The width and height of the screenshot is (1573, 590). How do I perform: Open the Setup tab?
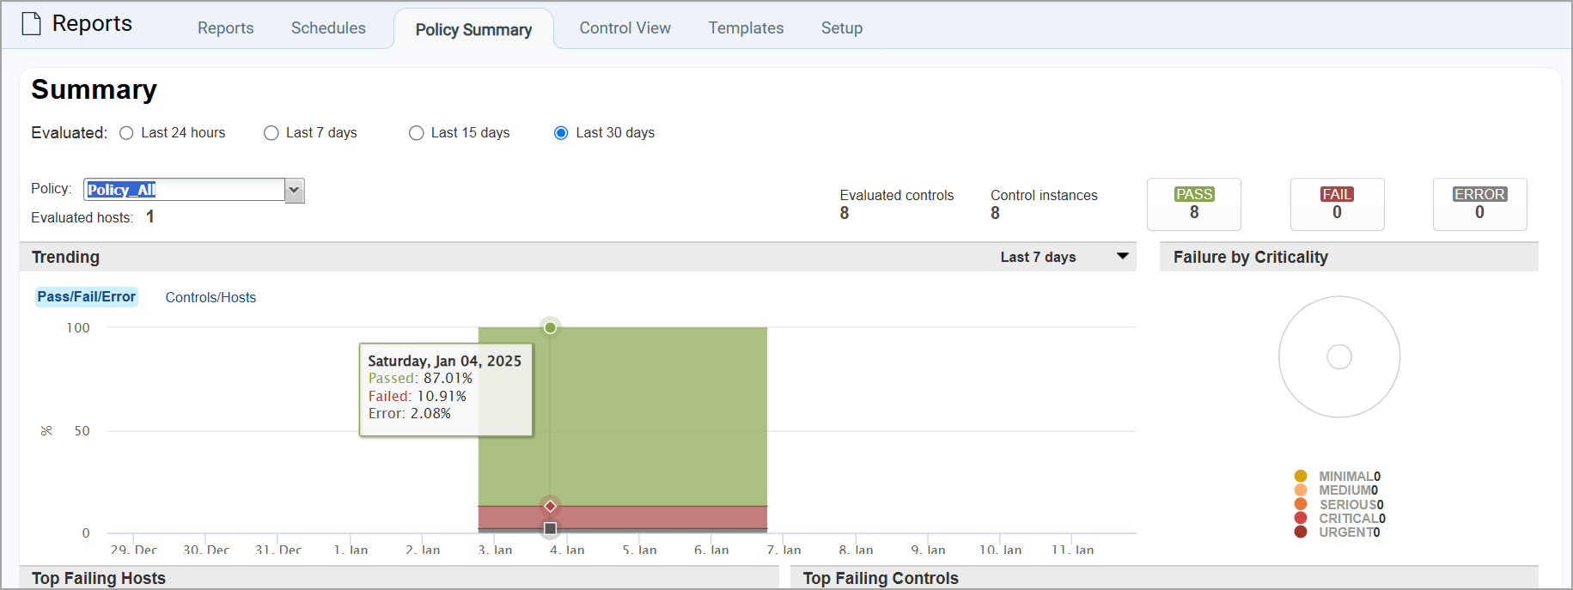(841, 27)
